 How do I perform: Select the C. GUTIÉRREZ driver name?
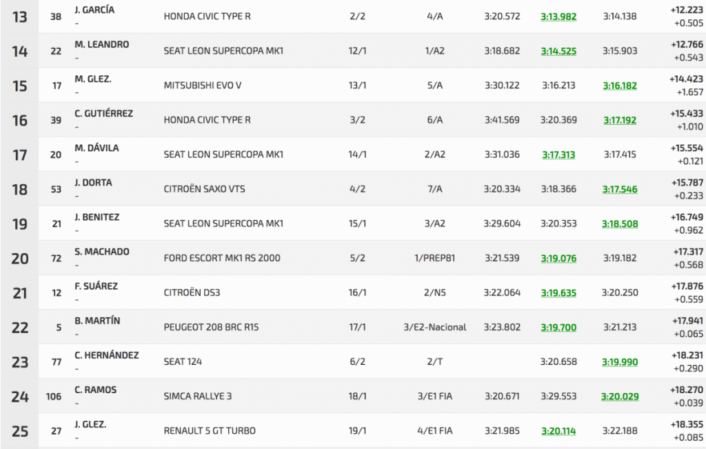[x=103, y=113]
